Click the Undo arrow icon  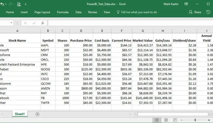[2, 4]
